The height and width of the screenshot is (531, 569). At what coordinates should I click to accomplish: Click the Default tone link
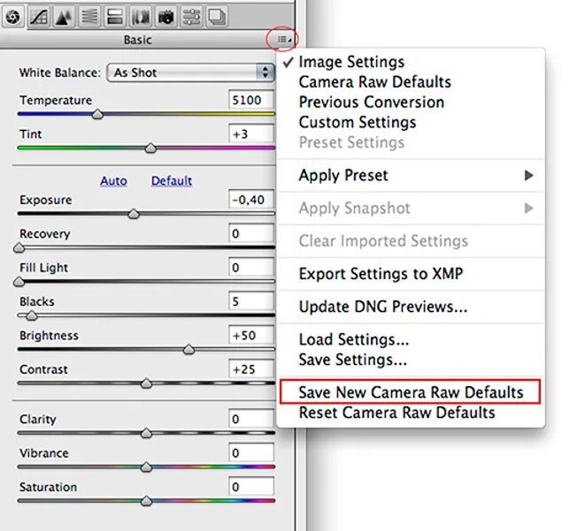[172, 181]
